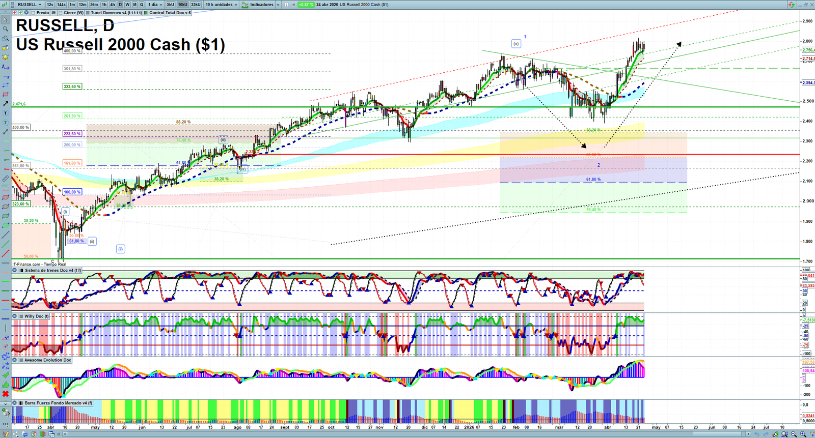Screen dimensions: 815x438
Task: Click the zoom-out magnifier in bottom-right corner
Action: [x=794, y=434]
